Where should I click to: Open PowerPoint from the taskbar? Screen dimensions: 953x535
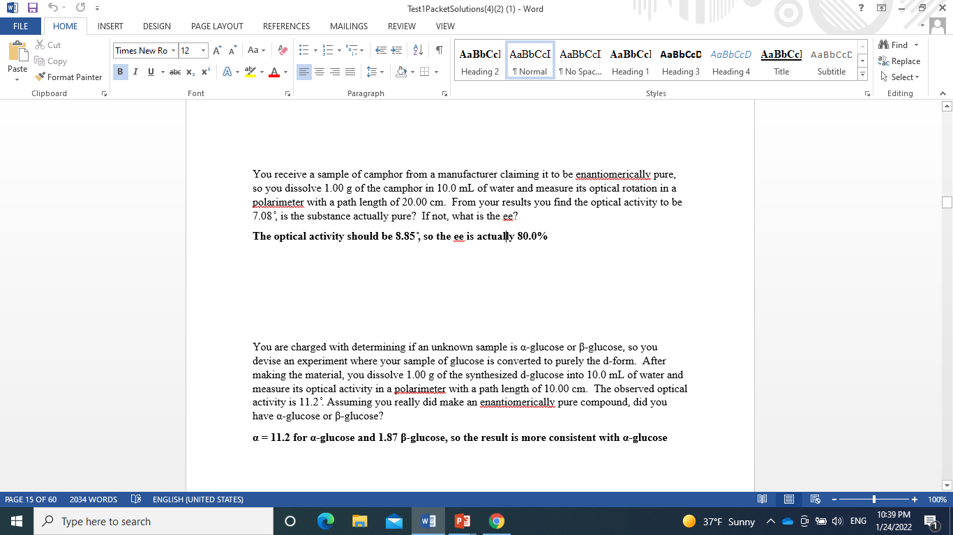pyautogui.click(x=461, y=521)
